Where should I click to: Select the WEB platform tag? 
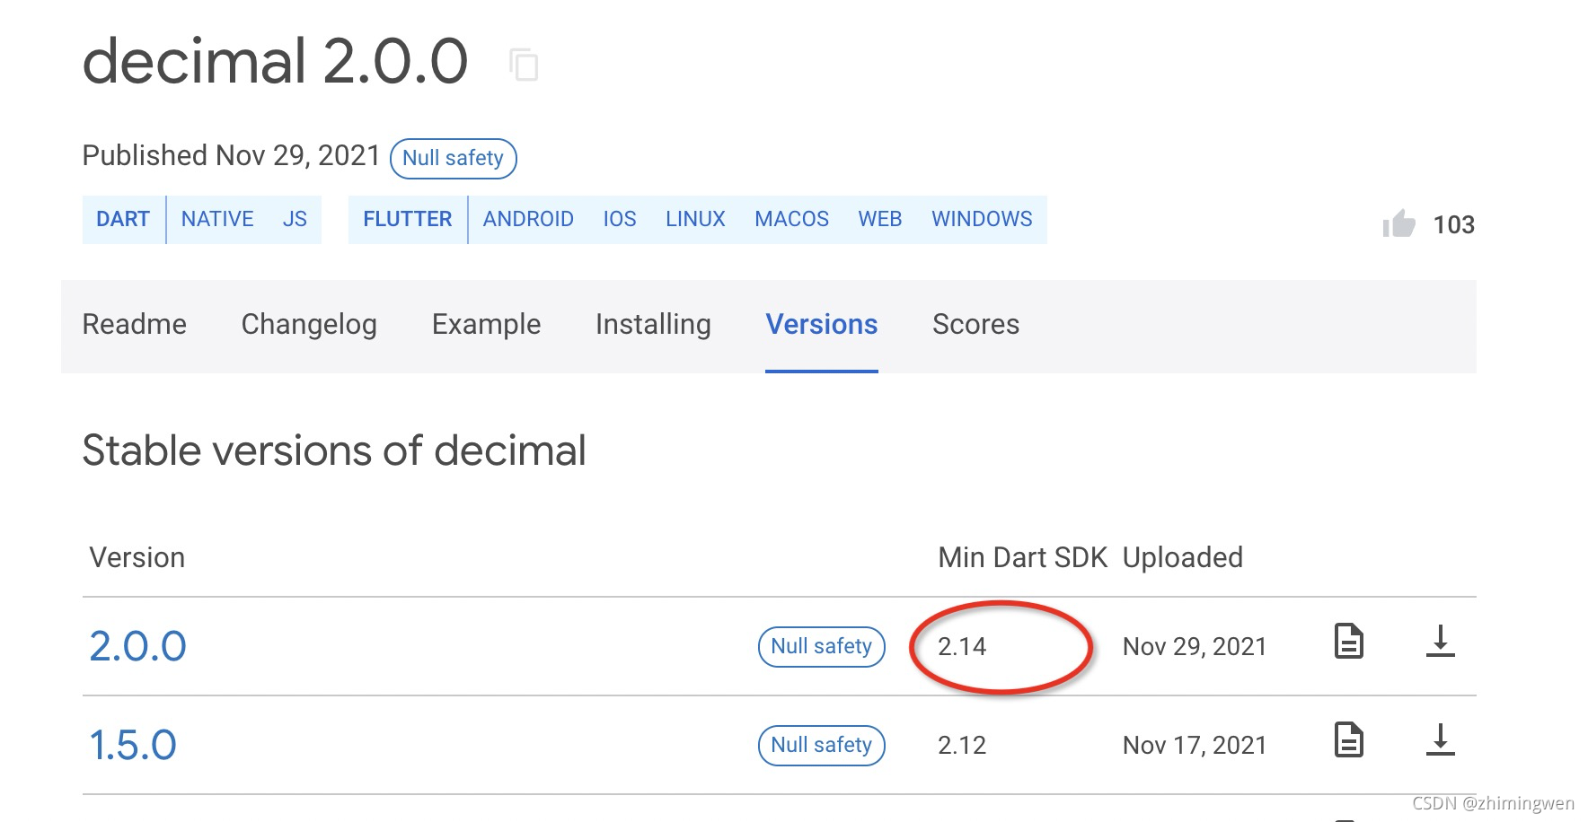[880, 219]
